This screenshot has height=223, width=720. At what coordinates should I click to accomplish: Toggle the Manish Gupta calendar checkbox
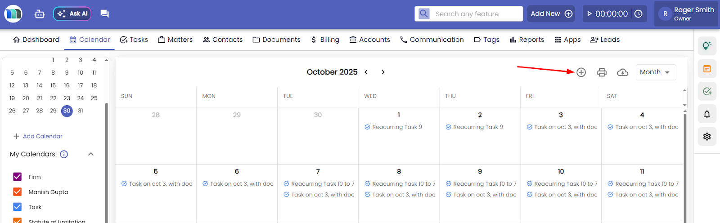(18, 192)
